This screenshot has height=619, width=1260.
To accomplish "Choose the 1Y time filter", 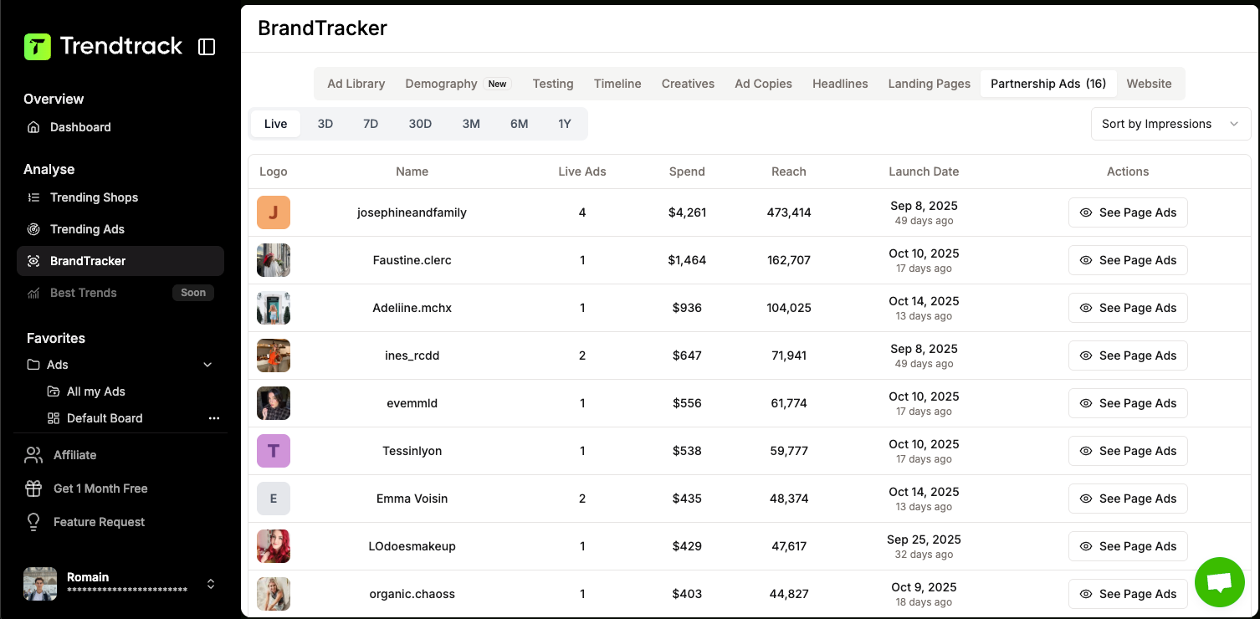I will (565, 124).
